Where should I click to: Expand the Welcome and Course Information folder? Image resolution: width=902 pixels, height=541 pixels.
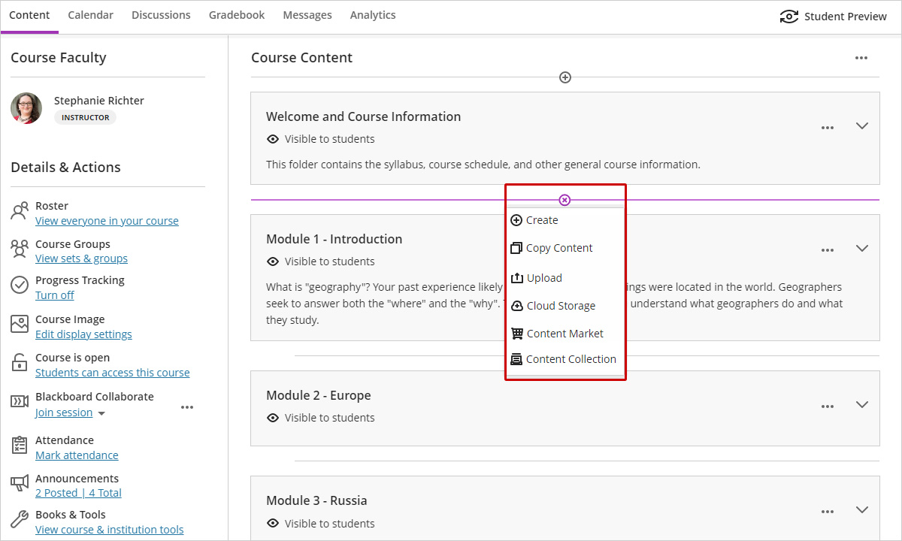[x=862, y=126]
